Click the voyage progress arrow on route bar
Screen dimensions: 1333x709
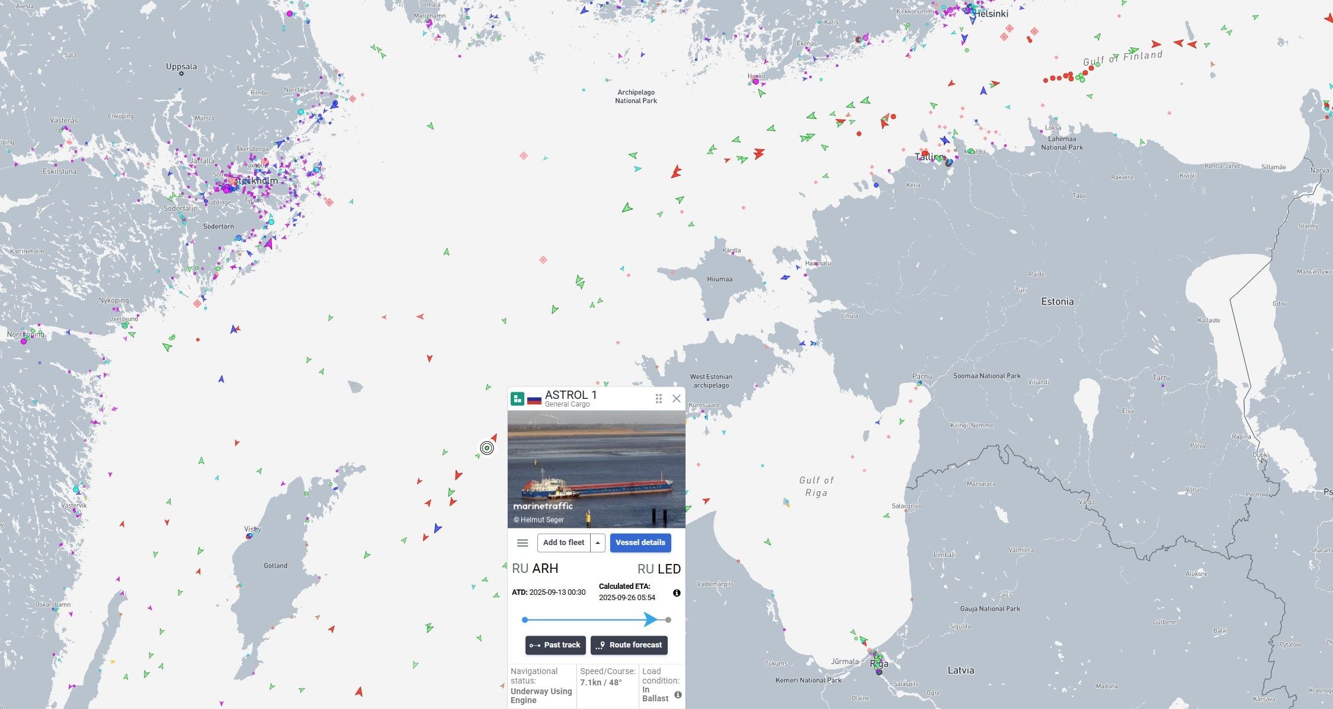651,620
